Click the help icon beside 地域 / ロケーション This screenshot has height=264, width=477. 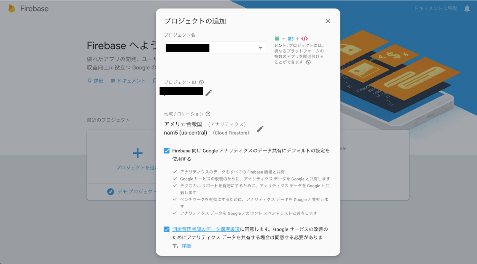pos(208,114)
